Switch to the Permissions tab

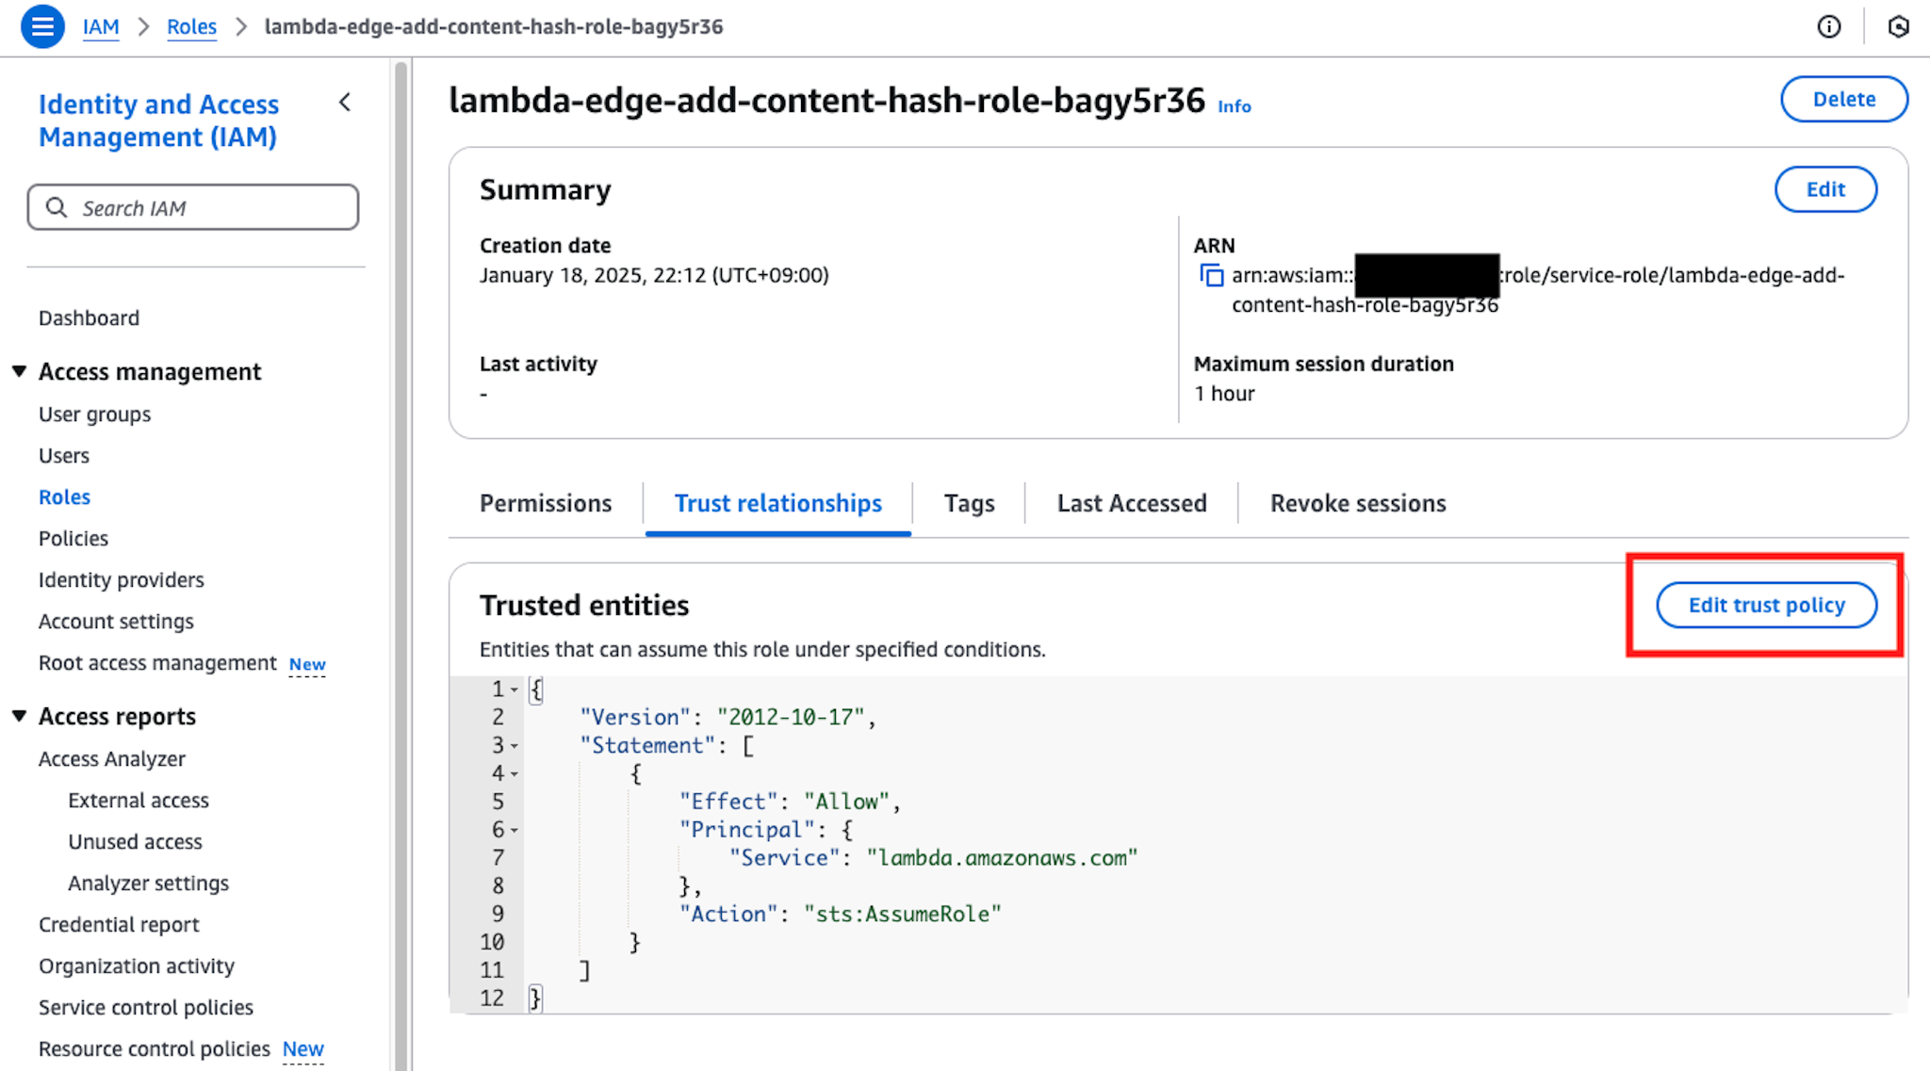(x=546, y=503)
